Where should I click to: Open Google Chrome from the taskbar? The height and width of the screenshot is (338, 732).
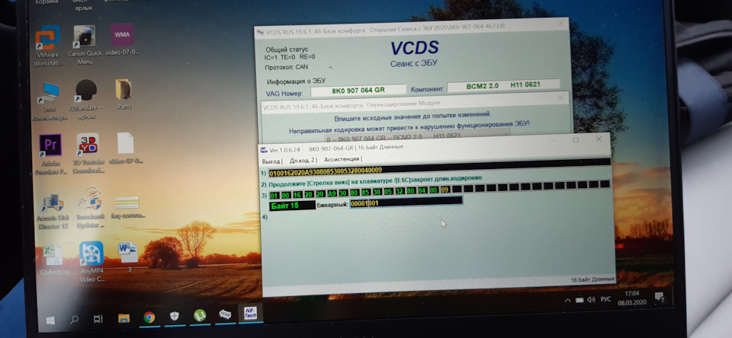click(149, 317)
